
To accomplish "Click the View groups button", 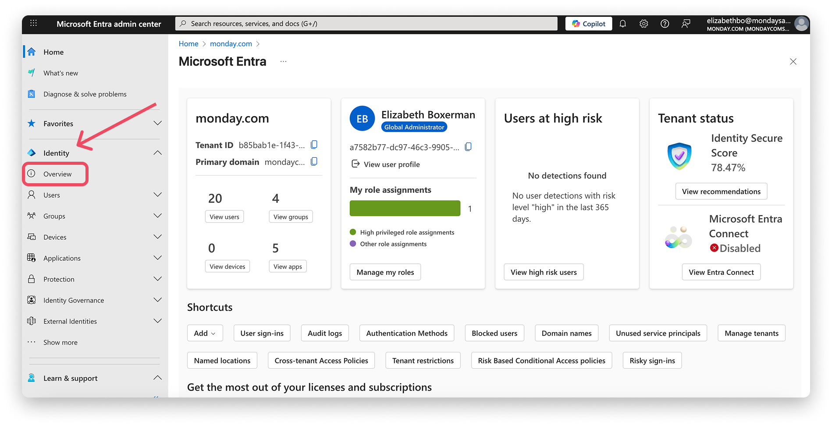I will (x=291, y=217).
